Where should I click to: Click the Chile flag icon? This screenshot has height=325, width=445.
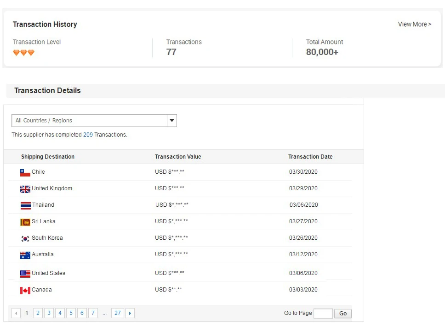(x=25, y=173)
